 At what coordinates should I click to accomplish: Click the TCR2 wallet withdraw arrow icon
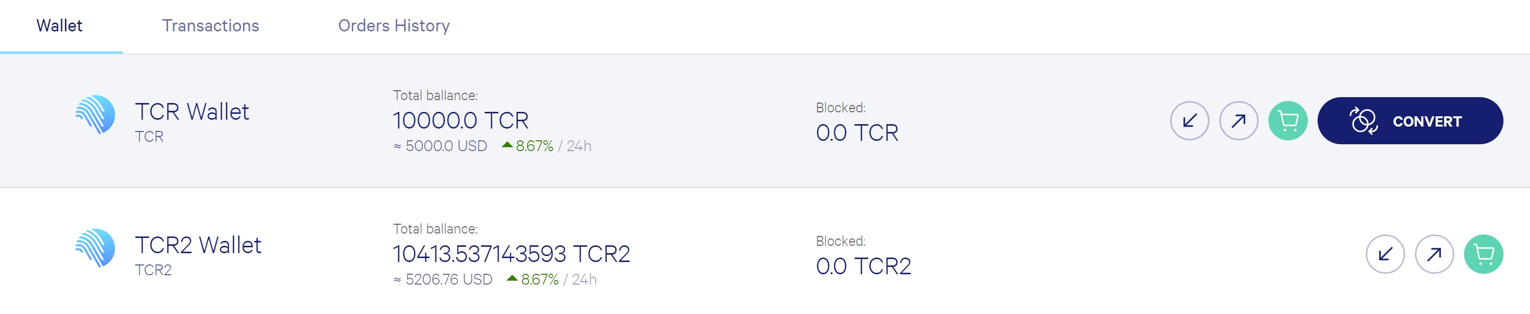coord(1435,254)
